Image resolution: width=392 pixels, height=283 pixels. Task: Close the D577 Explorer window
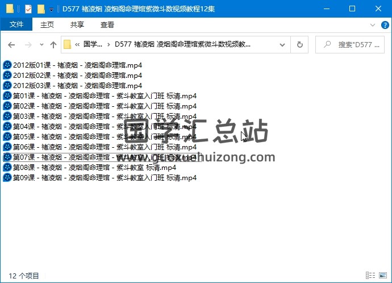tap(378, 9)
